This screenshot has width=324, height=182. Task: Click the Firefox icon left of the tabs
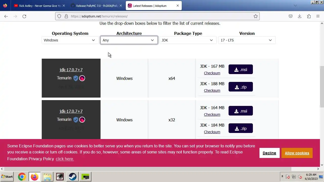(5, 5)
